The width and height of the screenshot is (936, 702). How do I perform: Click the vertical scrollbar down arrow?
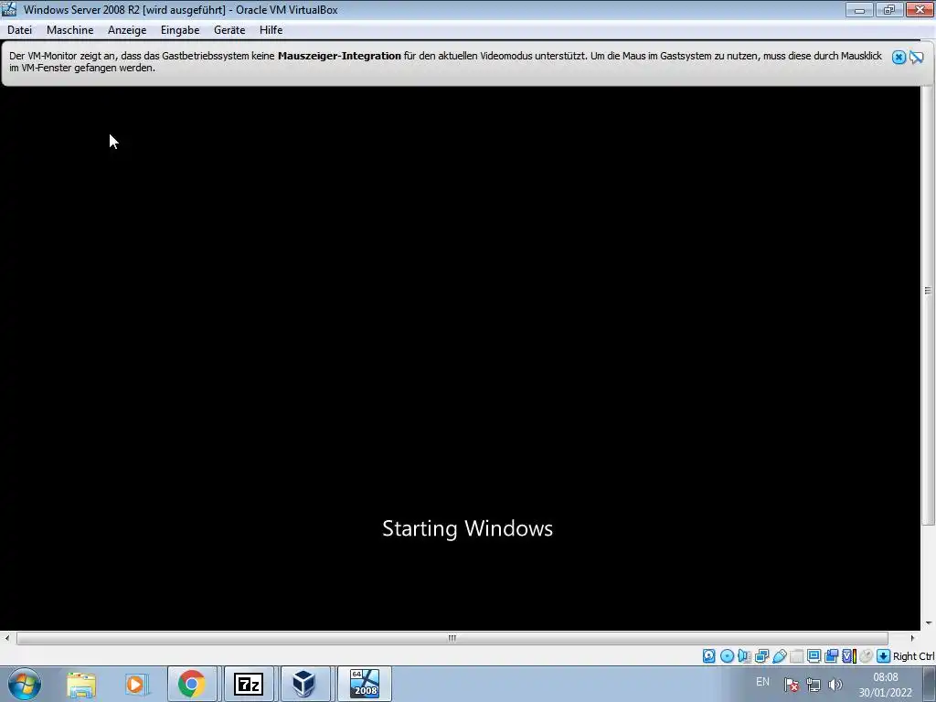[x=928, y=622]
